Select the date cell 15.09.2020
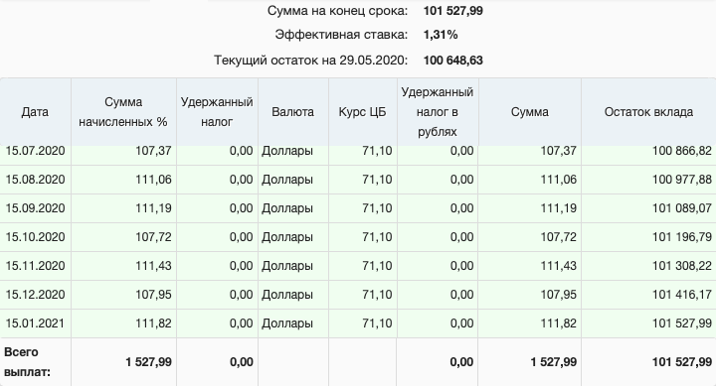The image size is (716, 386). 35,208
